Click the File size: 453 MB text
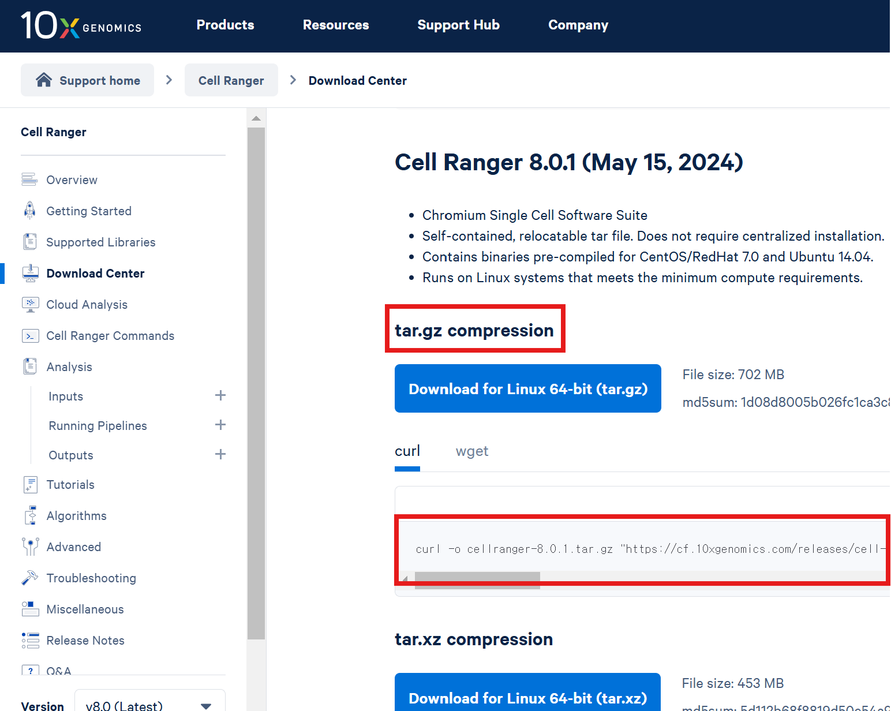This screenshot has height=711, width=891. [733, 683]
